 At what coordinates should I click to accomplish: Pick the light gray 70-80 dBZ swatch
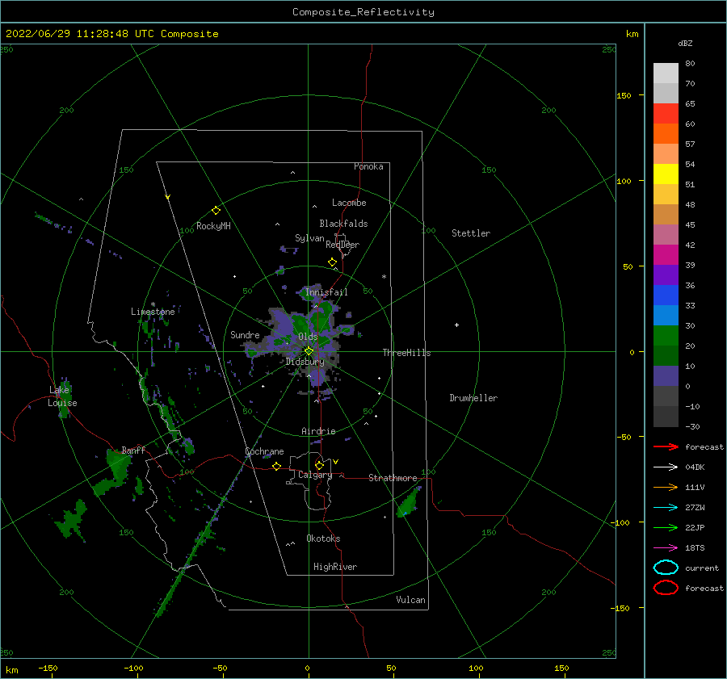coord(666,73)
